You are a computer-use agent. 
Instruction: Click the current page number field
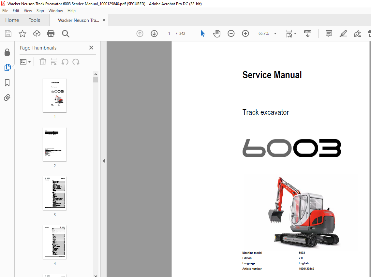169,34
